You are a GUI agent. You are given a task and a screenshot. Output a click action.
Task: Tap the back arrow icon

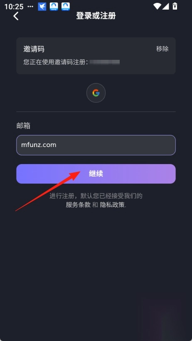click(x=16, y=16)
